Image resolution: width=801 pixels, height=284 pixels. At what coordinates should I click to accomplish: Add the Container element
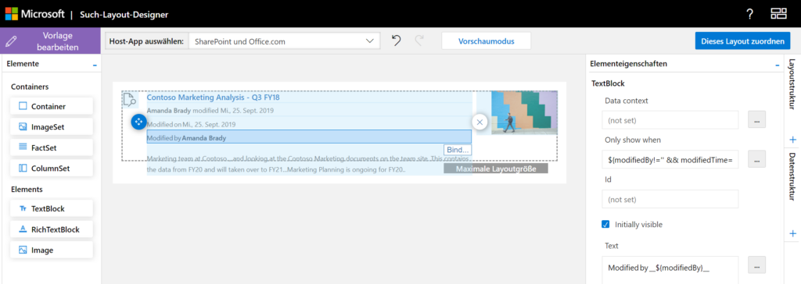(x=51, y=106)
